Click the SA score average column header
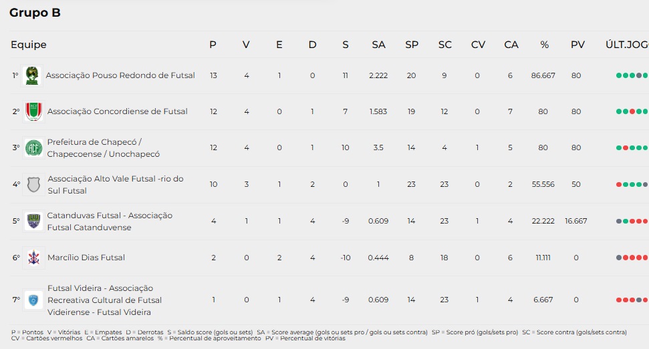This screenshot has width=649, height=349. (x=378, y=45)
